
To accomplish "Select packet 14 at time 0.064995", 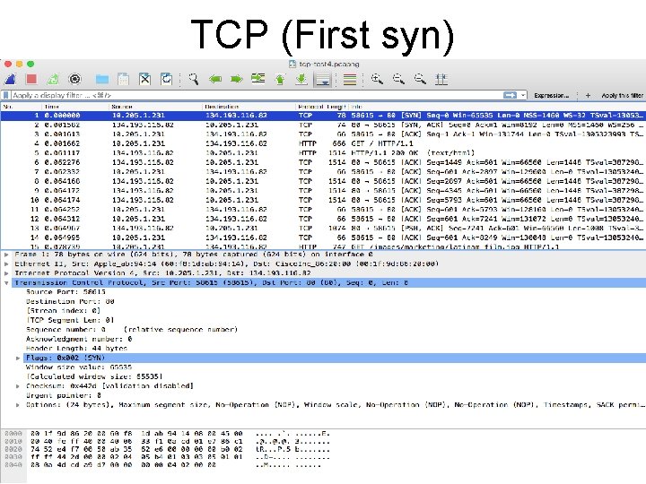I will 323,238.
